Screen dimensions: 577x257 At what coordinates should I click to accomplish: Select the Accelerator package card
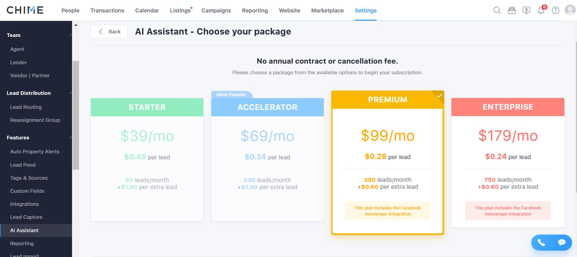click(268, 159)
